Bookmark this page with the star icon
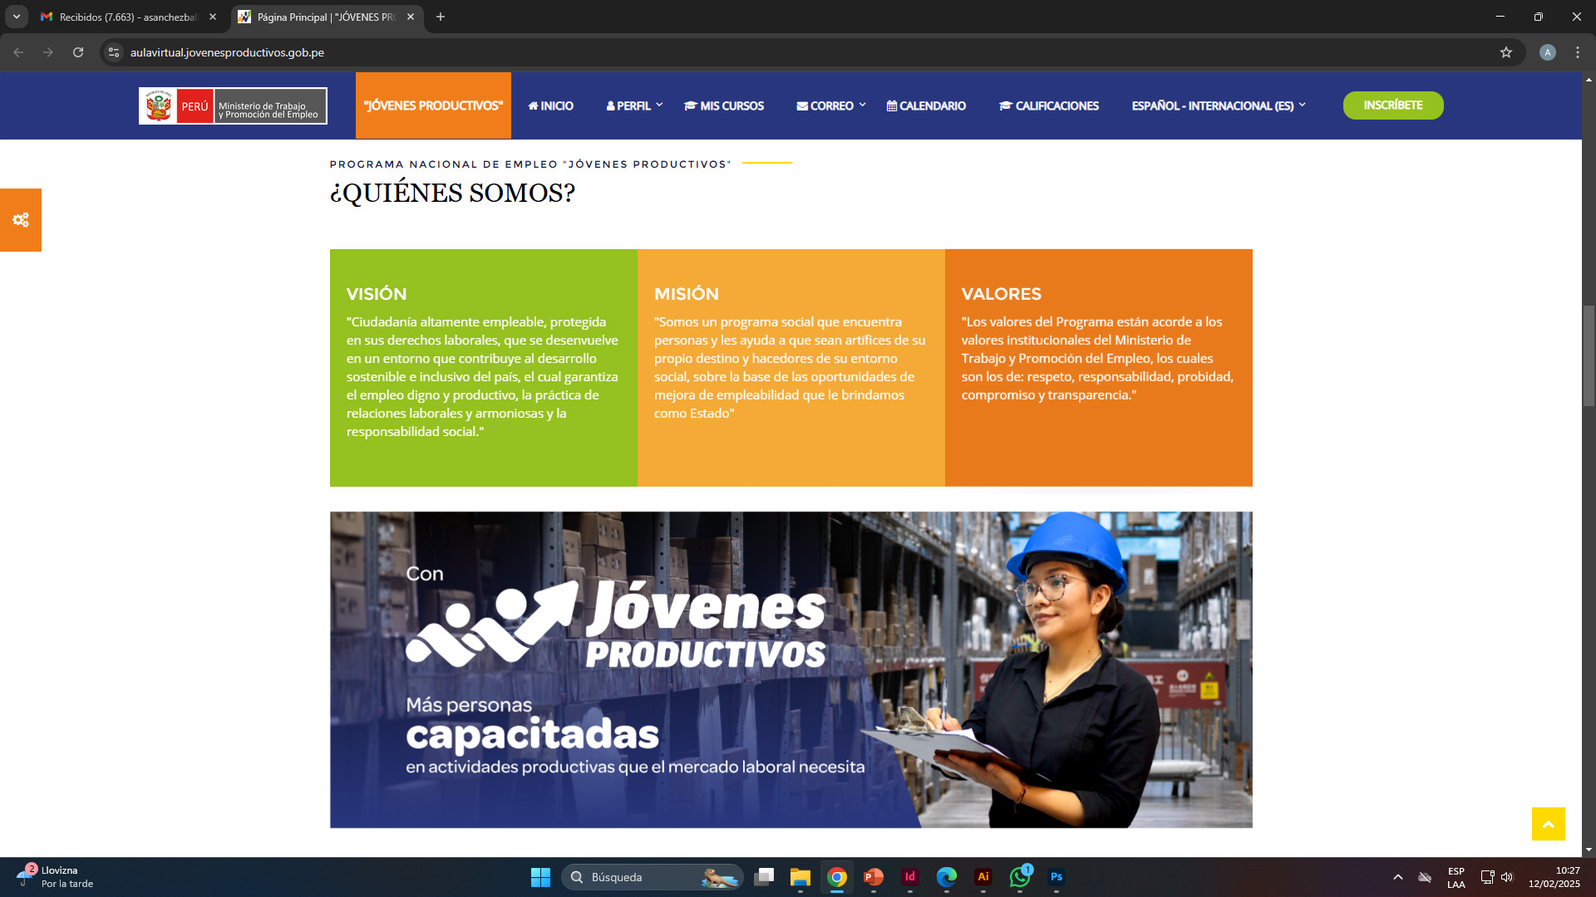1596x897 pixels. [x=1506, y=52]
